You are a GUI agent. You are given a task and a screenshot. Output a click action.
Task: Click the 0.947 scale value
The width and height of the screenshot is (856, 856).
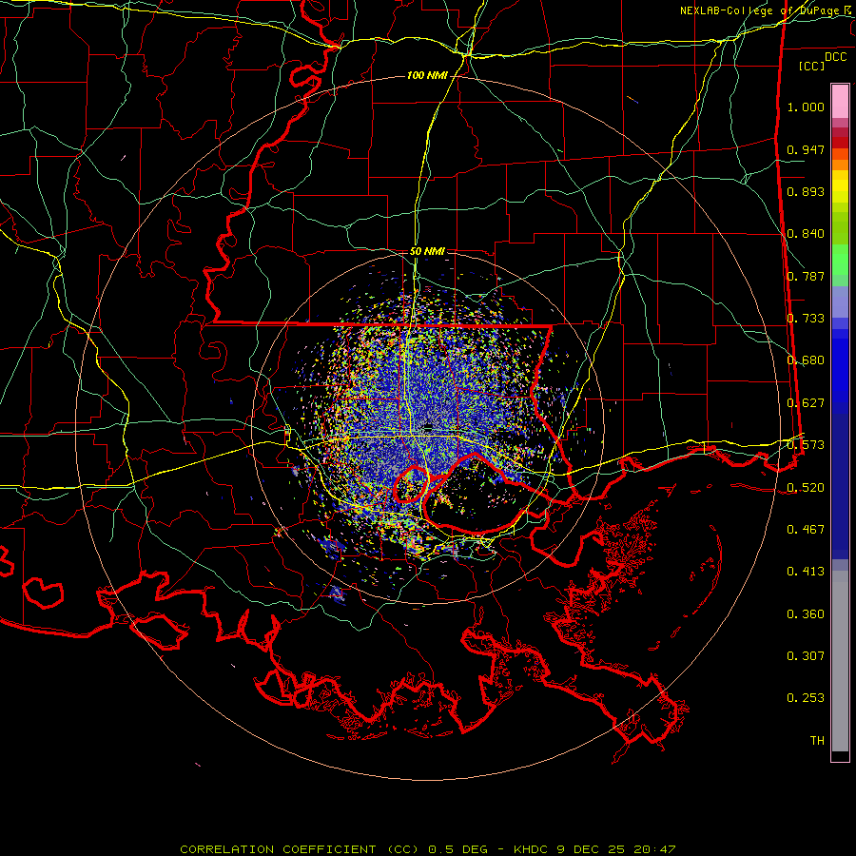point(806,149)
